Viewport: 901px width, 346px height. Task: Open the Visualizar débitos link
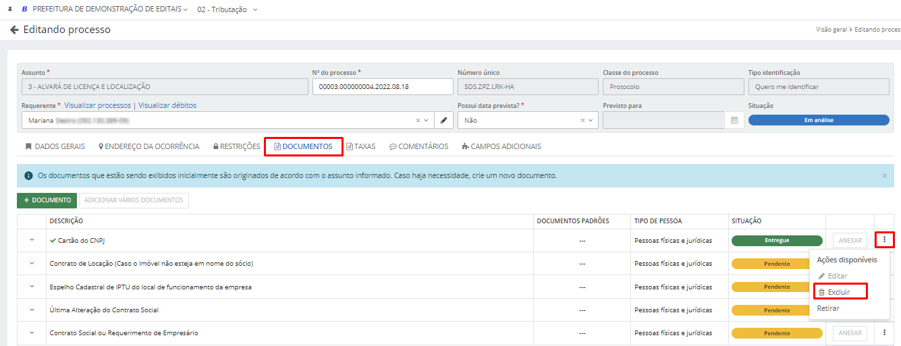[167, 105]
